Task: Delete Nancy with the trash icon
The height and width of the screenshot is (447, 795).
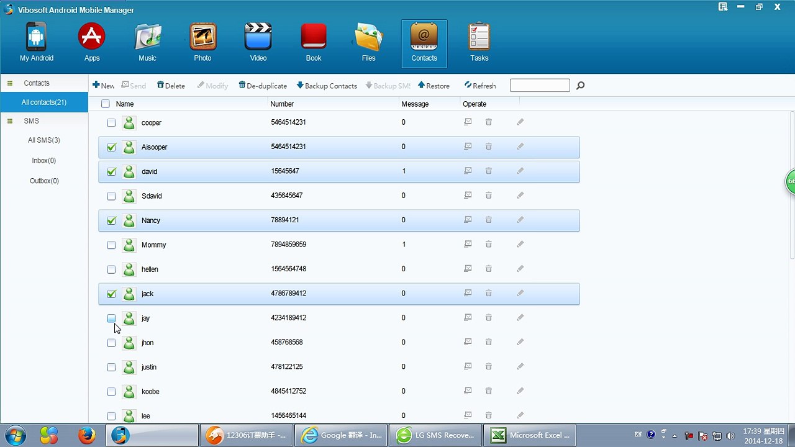Action: coord(489,220)
